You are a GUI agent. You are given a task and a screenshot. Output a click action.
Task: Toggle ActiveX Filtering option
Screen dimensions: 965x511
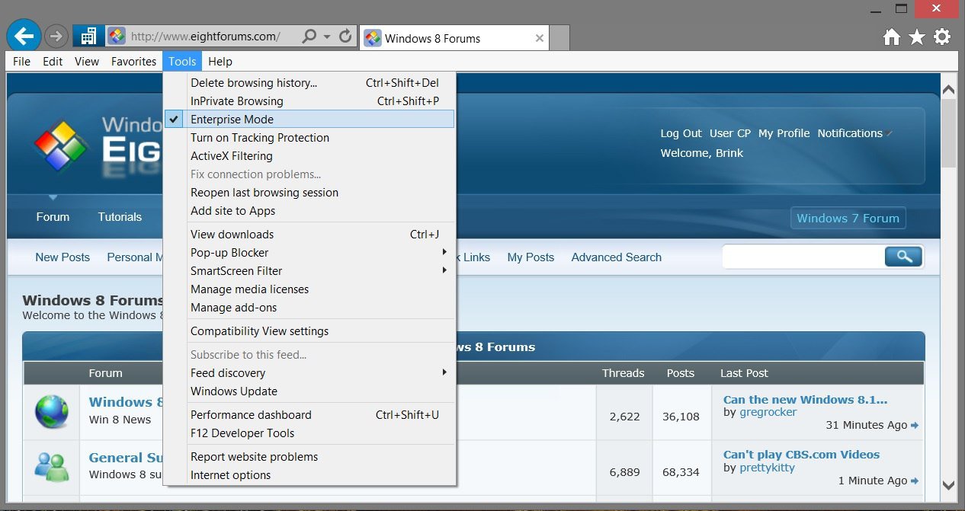pos(231,156)
